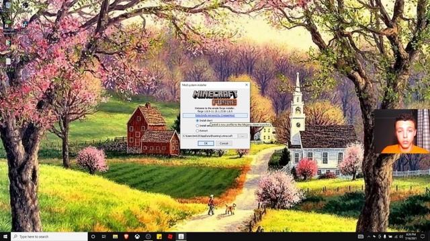
Task: Open the Windows Start menu
Action: [5, 236]
